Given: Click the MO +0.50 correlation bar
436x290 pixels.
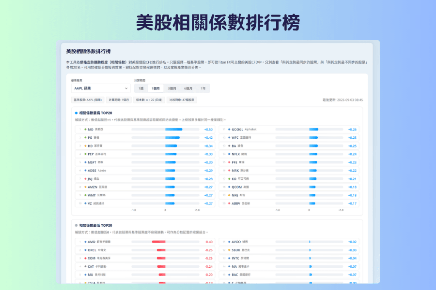Looking at the screenshot, I should pos(174,130).
